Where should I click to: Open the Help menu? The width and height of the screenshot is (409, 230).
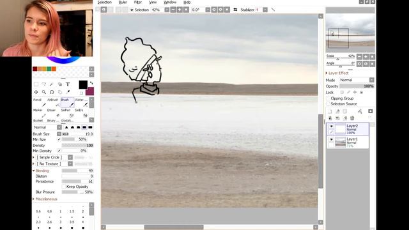(187, 2)
